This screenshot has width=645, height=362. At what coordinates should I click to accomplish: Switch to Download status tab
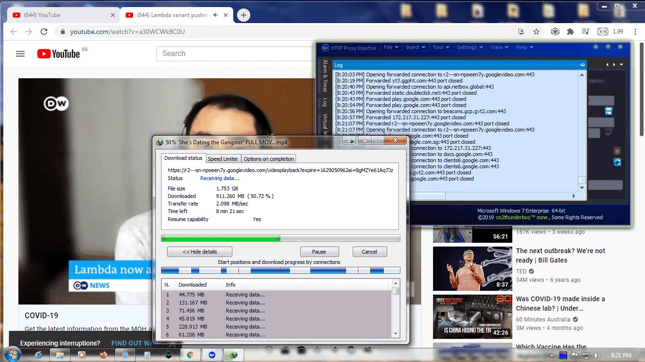point(183,158)
